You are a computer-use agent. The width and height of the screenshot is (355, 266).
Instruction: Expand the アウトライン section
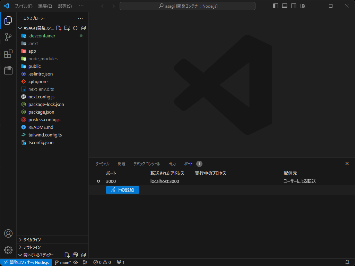[53, 247]
